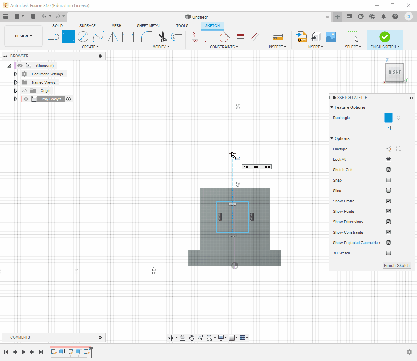Choose the Fit Point Spline tool
This screenshot has width=417, height=361.
click(98, 36)
